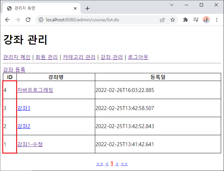Open the 강좌2 course link
The width and height of the screenshot is (224, 171).
pos(24,126)
